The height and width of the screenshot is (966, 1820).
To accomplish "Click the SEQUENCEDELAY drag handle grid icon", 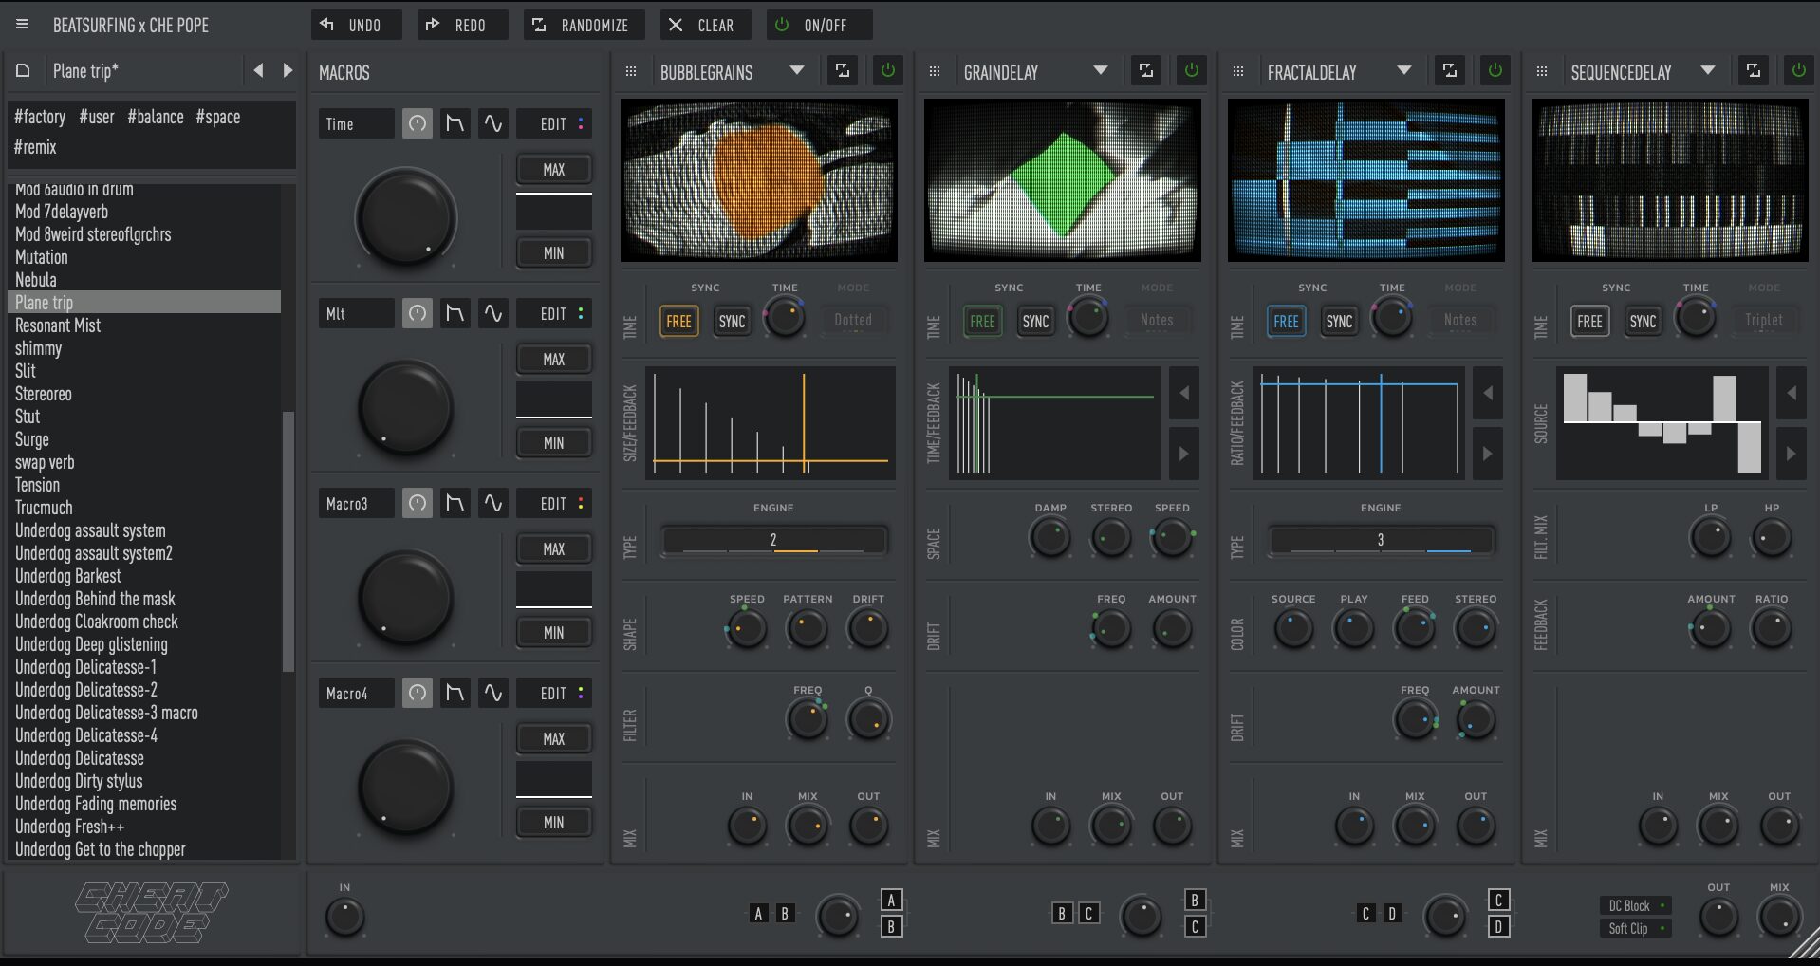I will pos(1542,72).
